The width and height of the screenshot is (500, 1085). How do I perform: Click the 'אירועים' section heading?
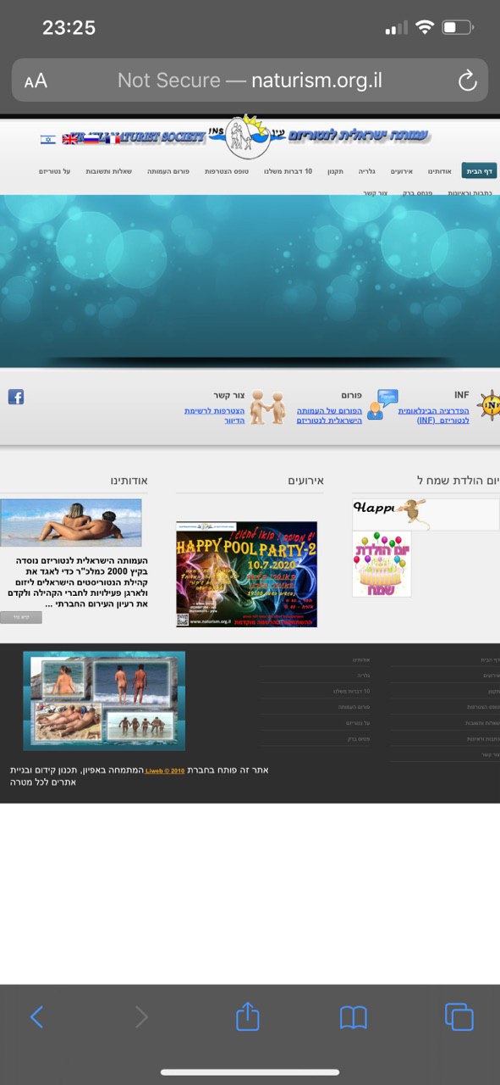(308, 481)
